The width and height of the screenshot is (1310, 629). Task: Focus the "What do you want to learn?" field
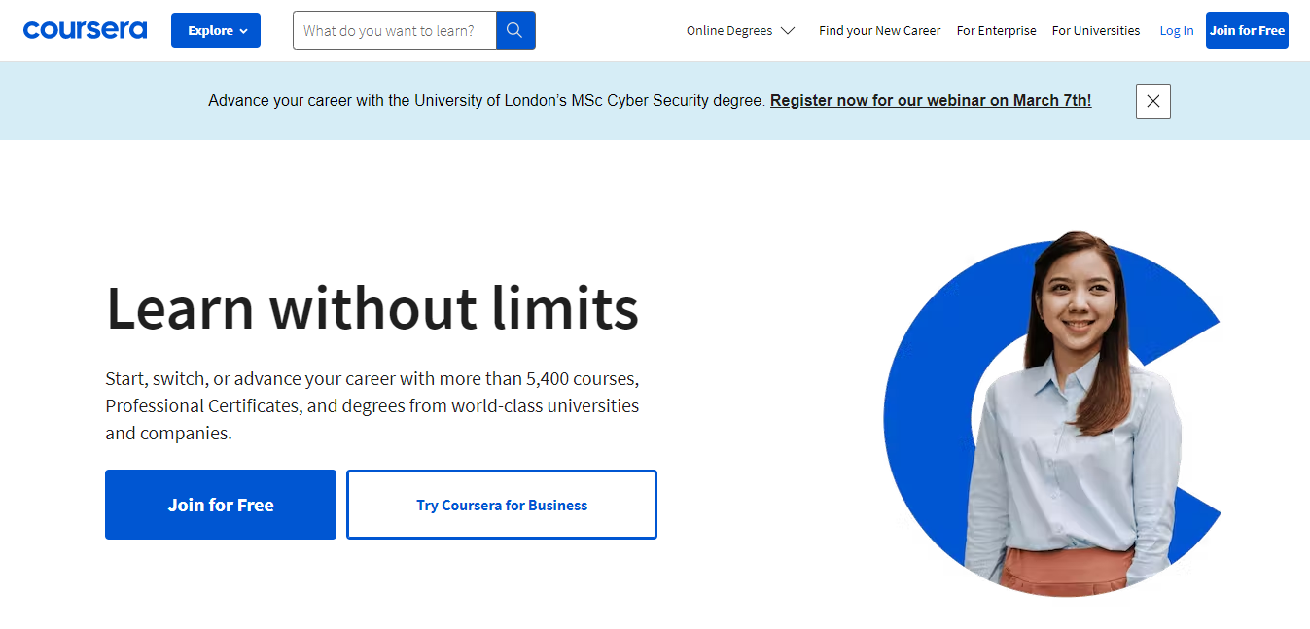[x=395, y=30]
